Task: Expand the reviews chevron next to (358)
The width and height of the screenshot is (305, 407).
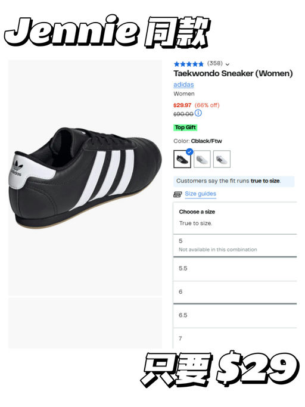Action: 228,64
